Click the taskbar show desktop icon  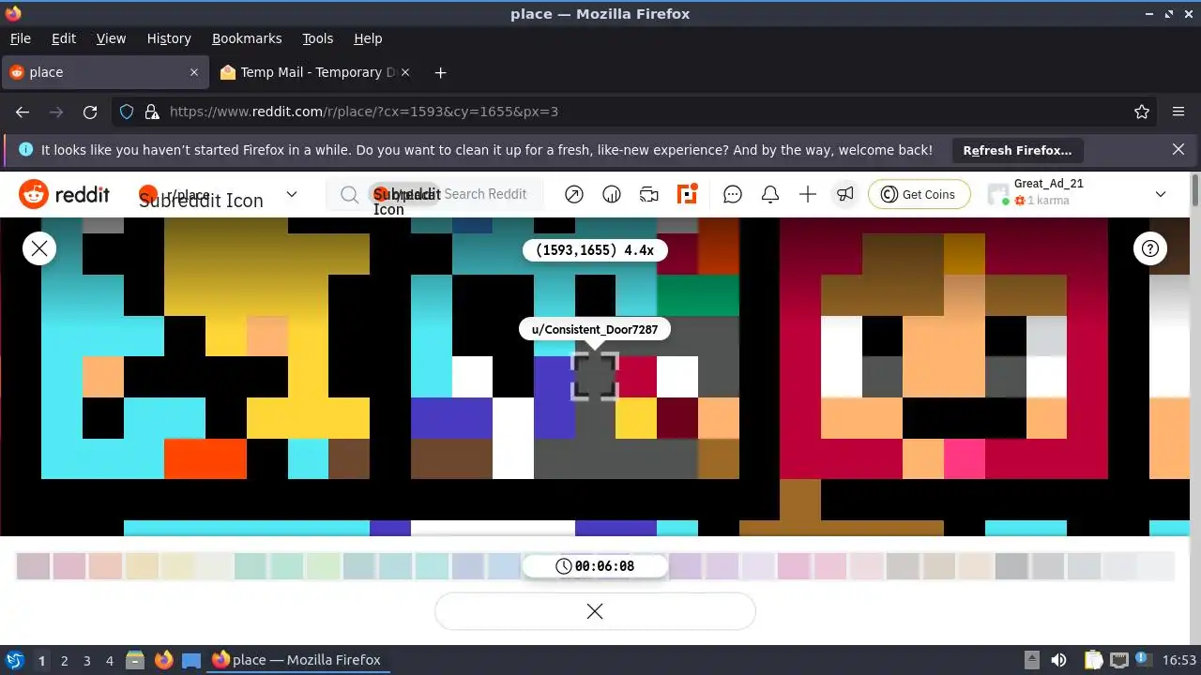coord(191,660)
